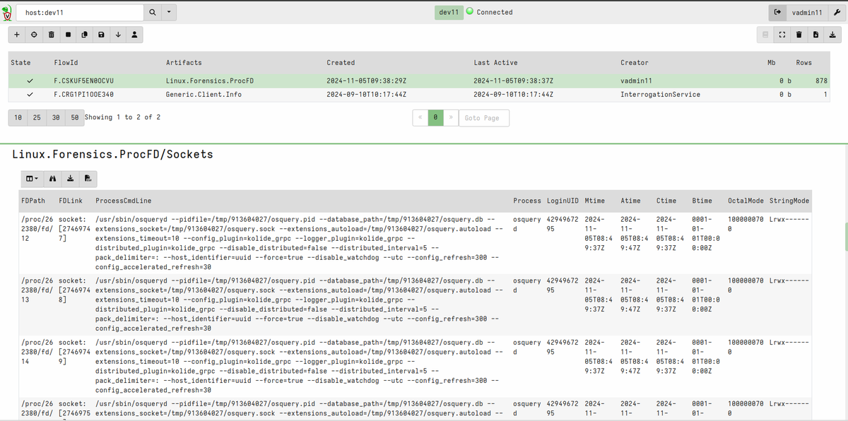
Task: Toggle fullscreen expand icon
Action: [782, 34]
